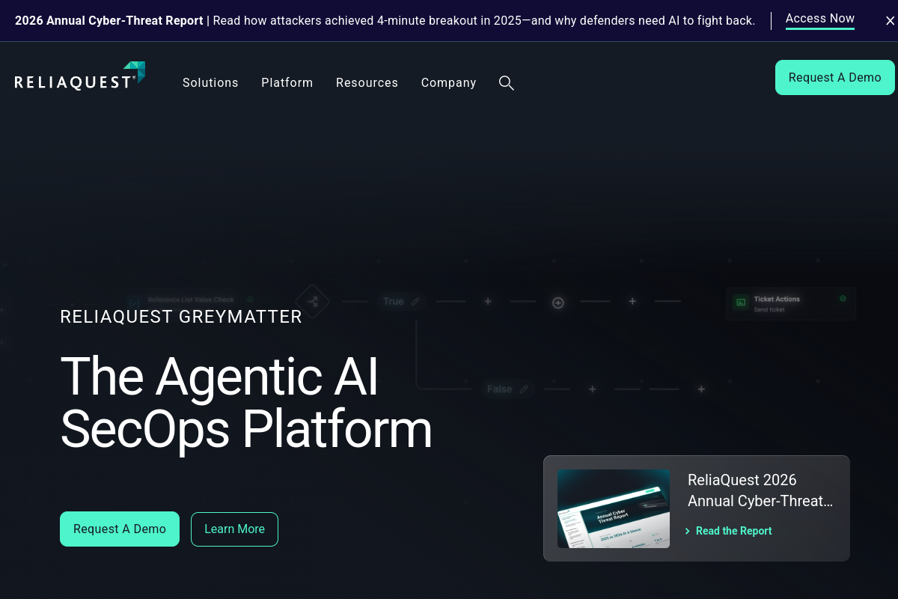Click the pencil icon beside False
This screenshot has width=898, height=599.
click(x=524, y=389)
